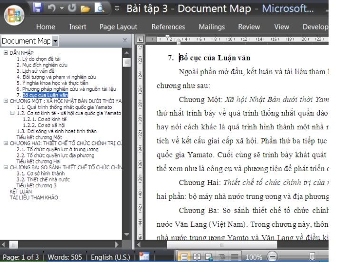Switch to Full Screen Reading view
This screenshot has width=342, height=262.
pyautogui.click(x=195, y=257)
